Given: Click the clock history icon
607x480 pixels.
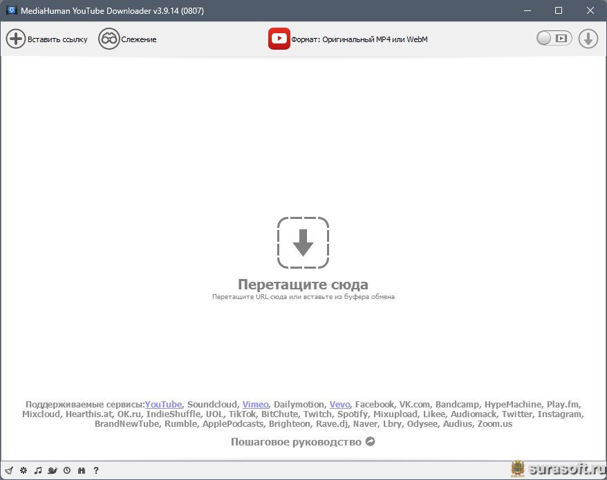Looking at the screenshot, I should (x=67, y=470).
